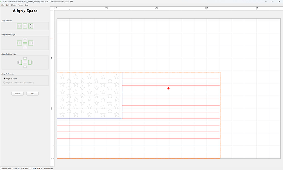
Task: Open the Library menu
Action: point(14,5)
